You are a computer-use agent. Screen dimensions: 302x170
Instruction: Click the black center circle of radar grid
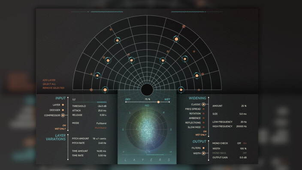[147, 90]
